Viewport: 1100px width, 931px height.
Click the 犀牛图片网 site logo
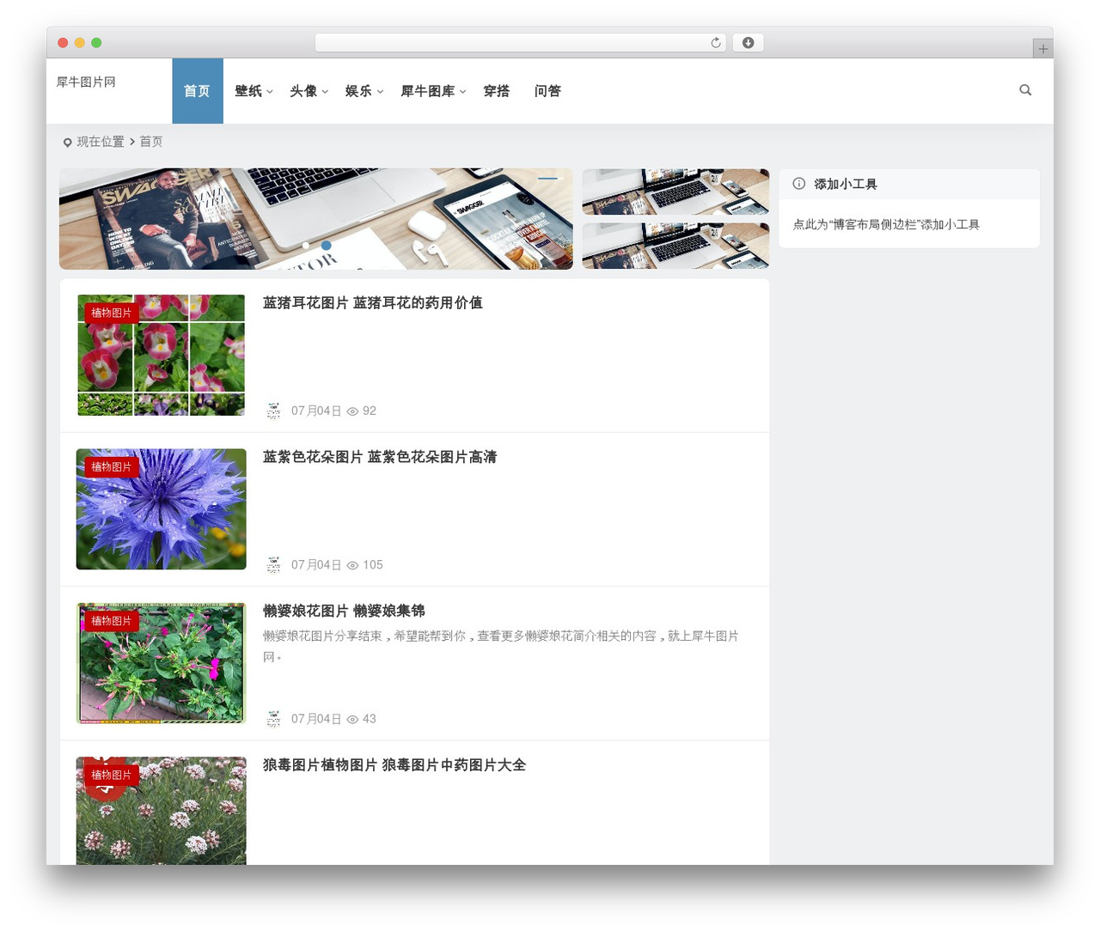86,82
